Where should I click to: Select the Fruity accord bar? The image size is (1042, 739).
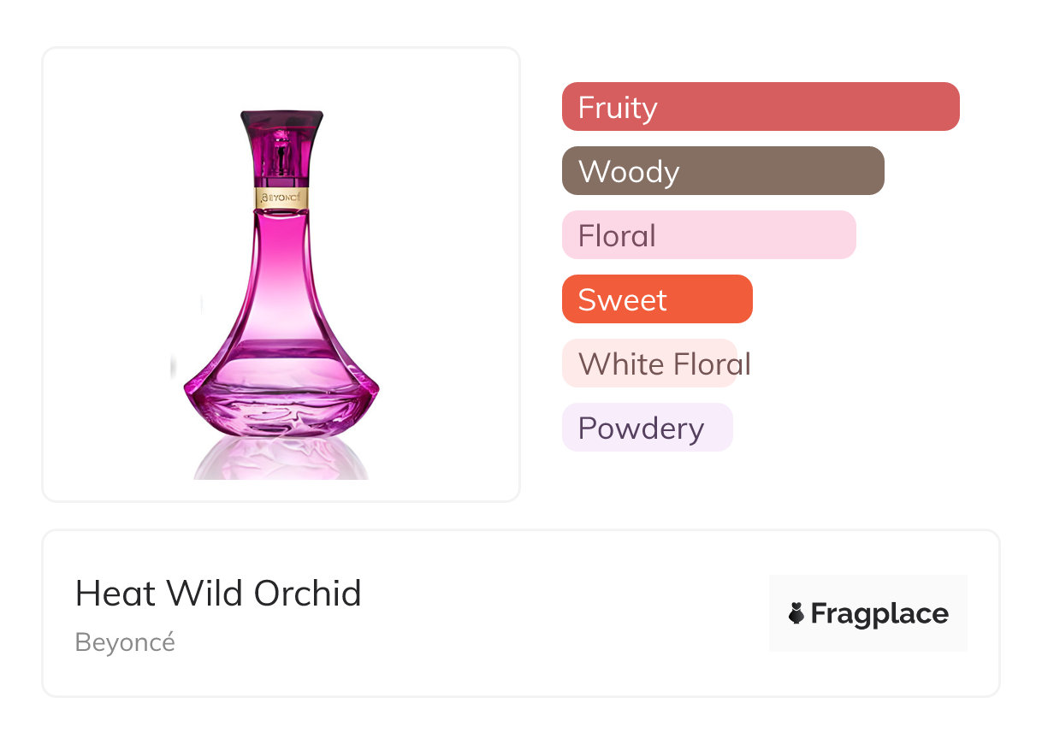click(760, 107)
